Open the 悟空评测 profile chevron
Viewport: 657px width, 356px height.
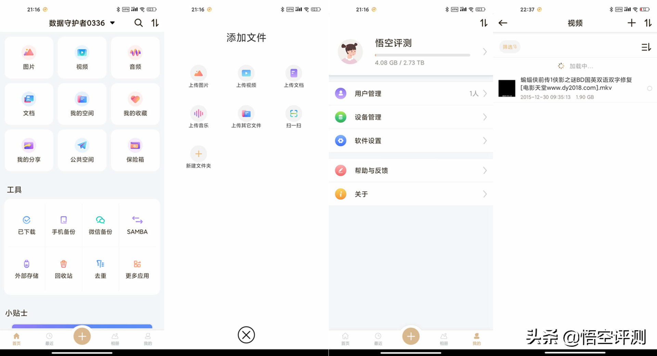(485, 52)
